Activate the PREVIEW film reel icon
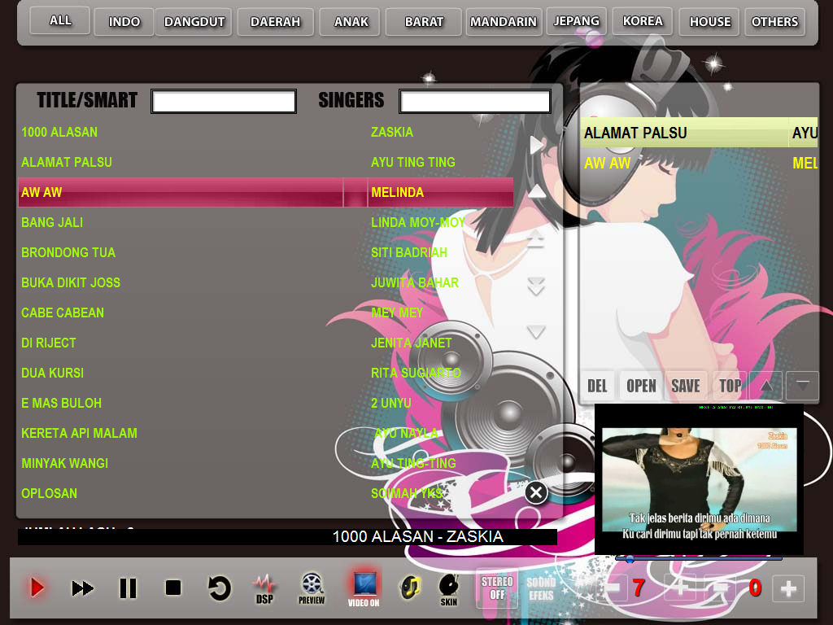The width and height of the screenshot is (833, 625). [310, 588]
